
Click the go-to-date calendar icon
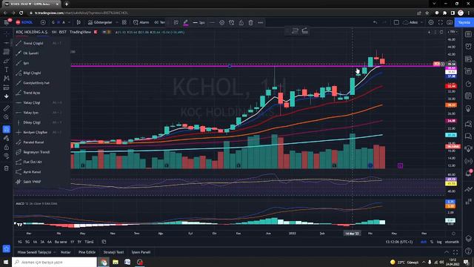coord(104,242)
